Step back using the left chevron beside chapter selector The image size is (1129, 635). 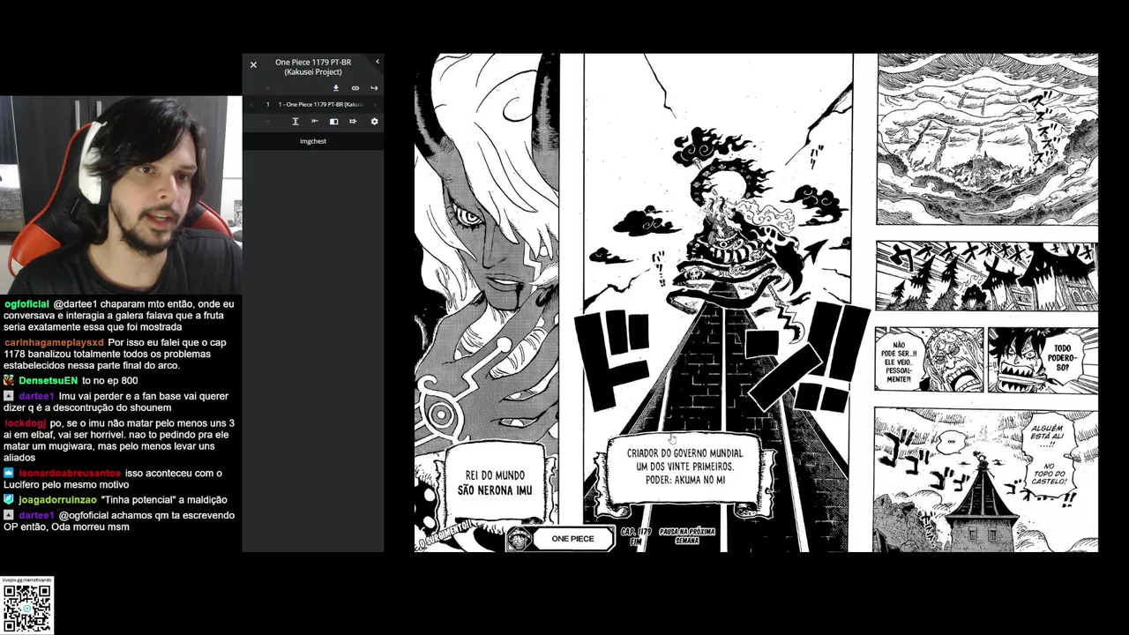[251, 104]
